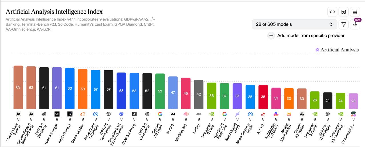Click the dropdown chevron arrows in the models selector
The height and width of the screenshot is (147, 365).
point(331,24)
